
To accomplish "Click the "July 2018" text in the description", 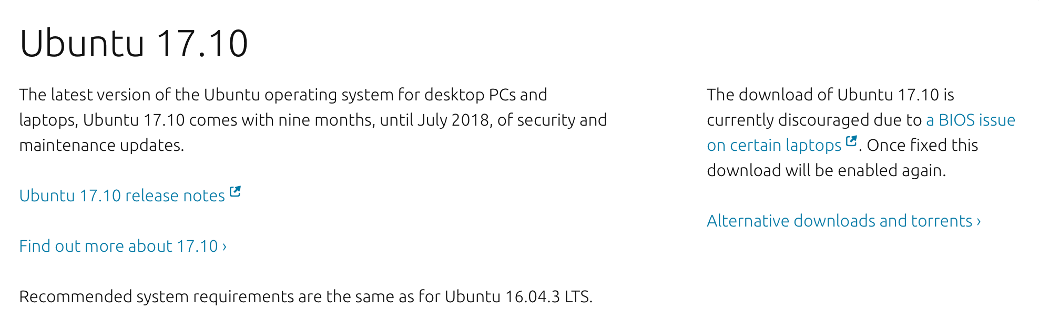I will pyautogui.click(x=453, y=120).
